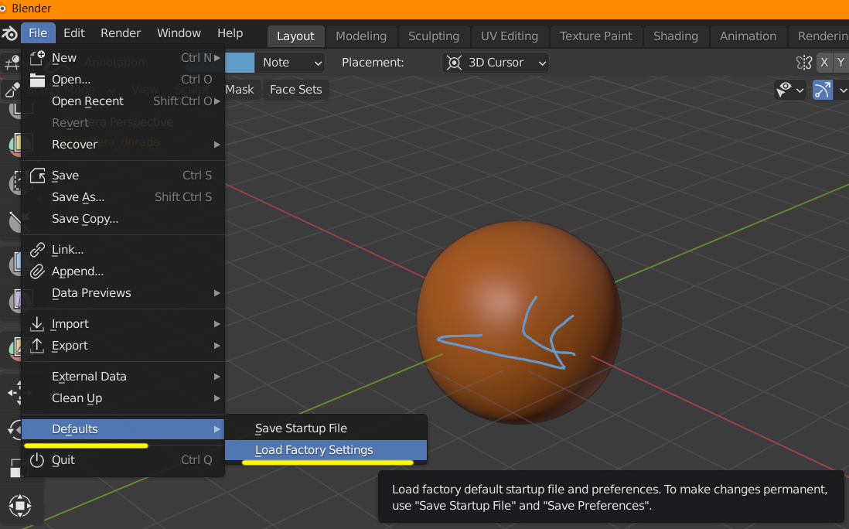
Task: Open the Face Sets menu
Action: point(295,90)
